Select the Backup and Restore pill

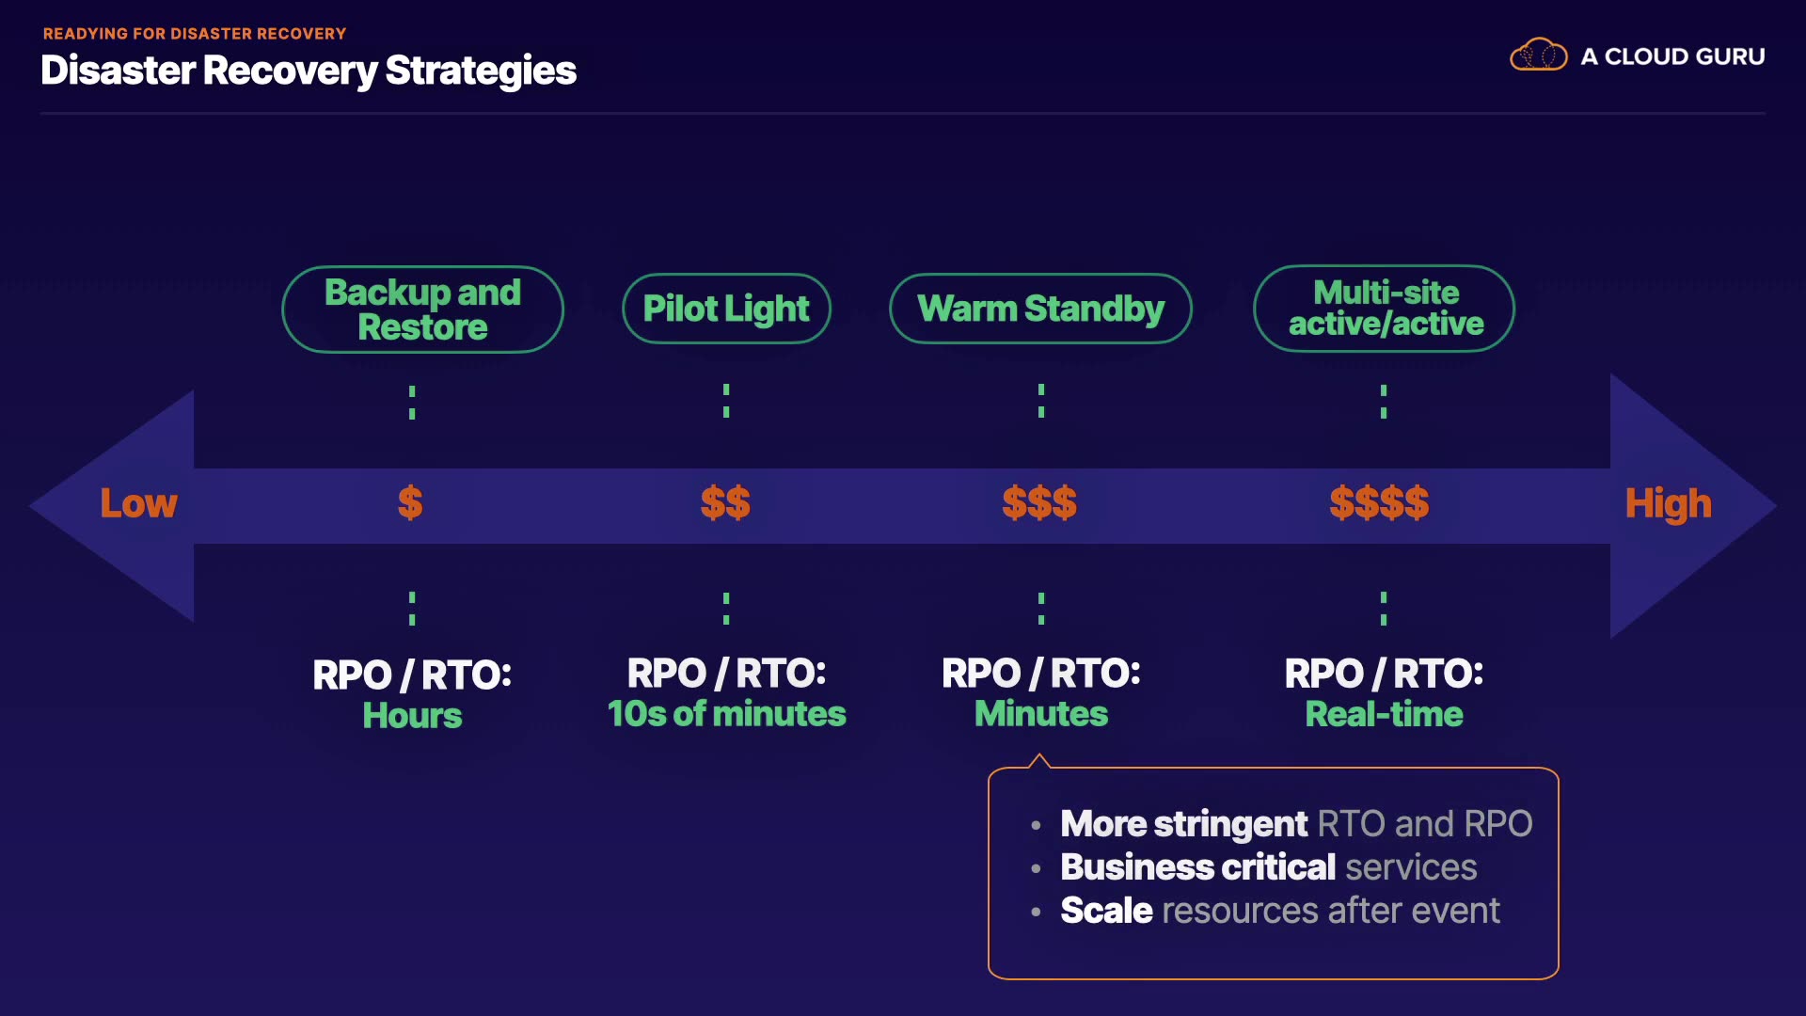(422, 310)
